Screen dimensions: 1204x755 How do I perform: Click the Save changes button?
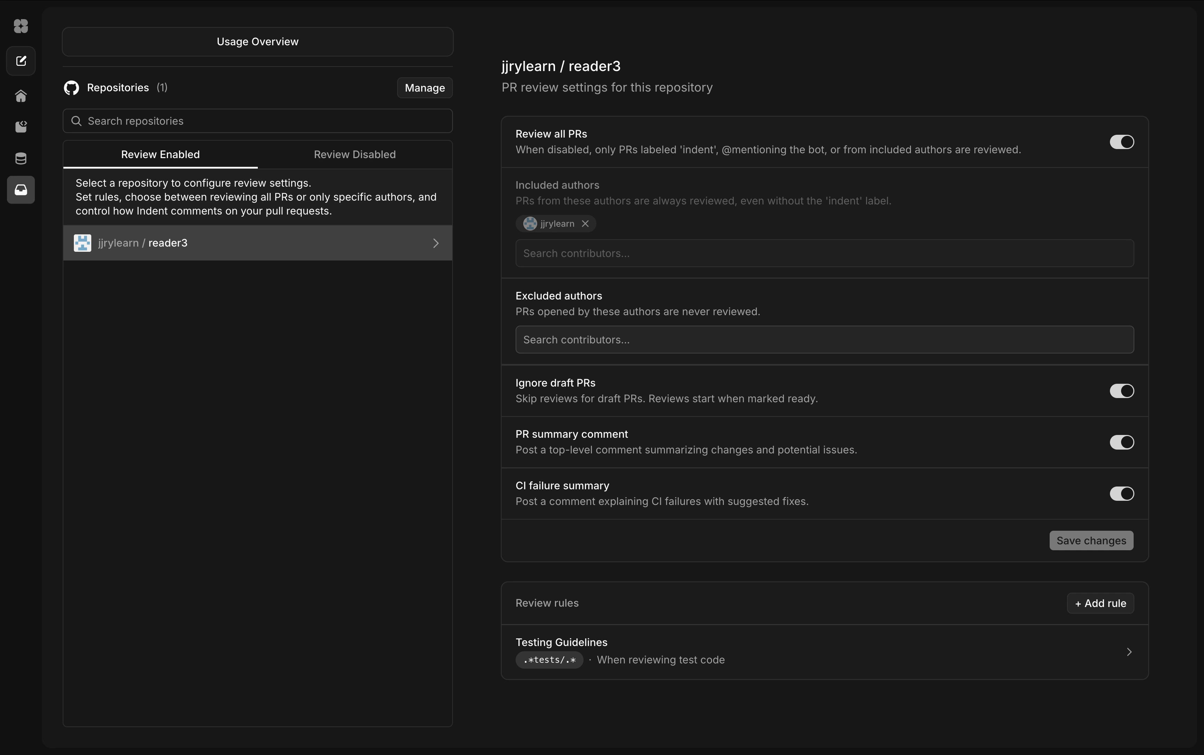coord(1091,540)
